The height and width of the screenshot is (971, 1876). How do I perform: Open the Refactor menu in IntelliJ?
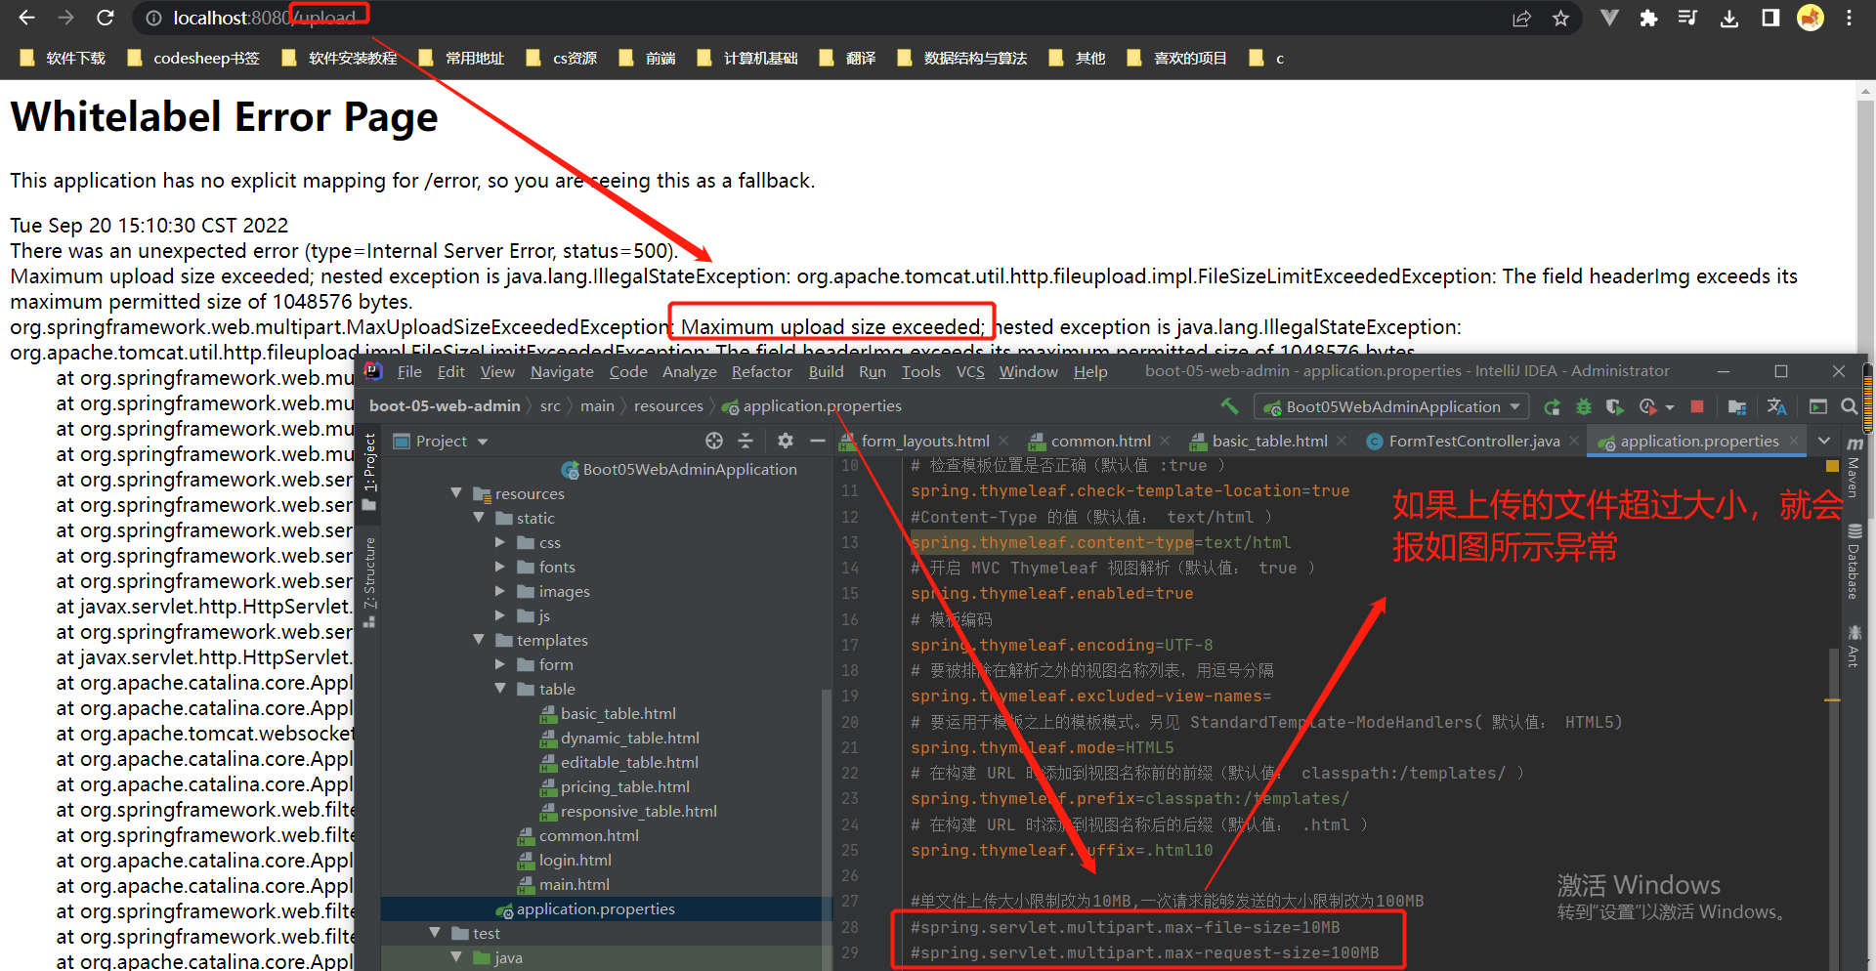point(762,372)
